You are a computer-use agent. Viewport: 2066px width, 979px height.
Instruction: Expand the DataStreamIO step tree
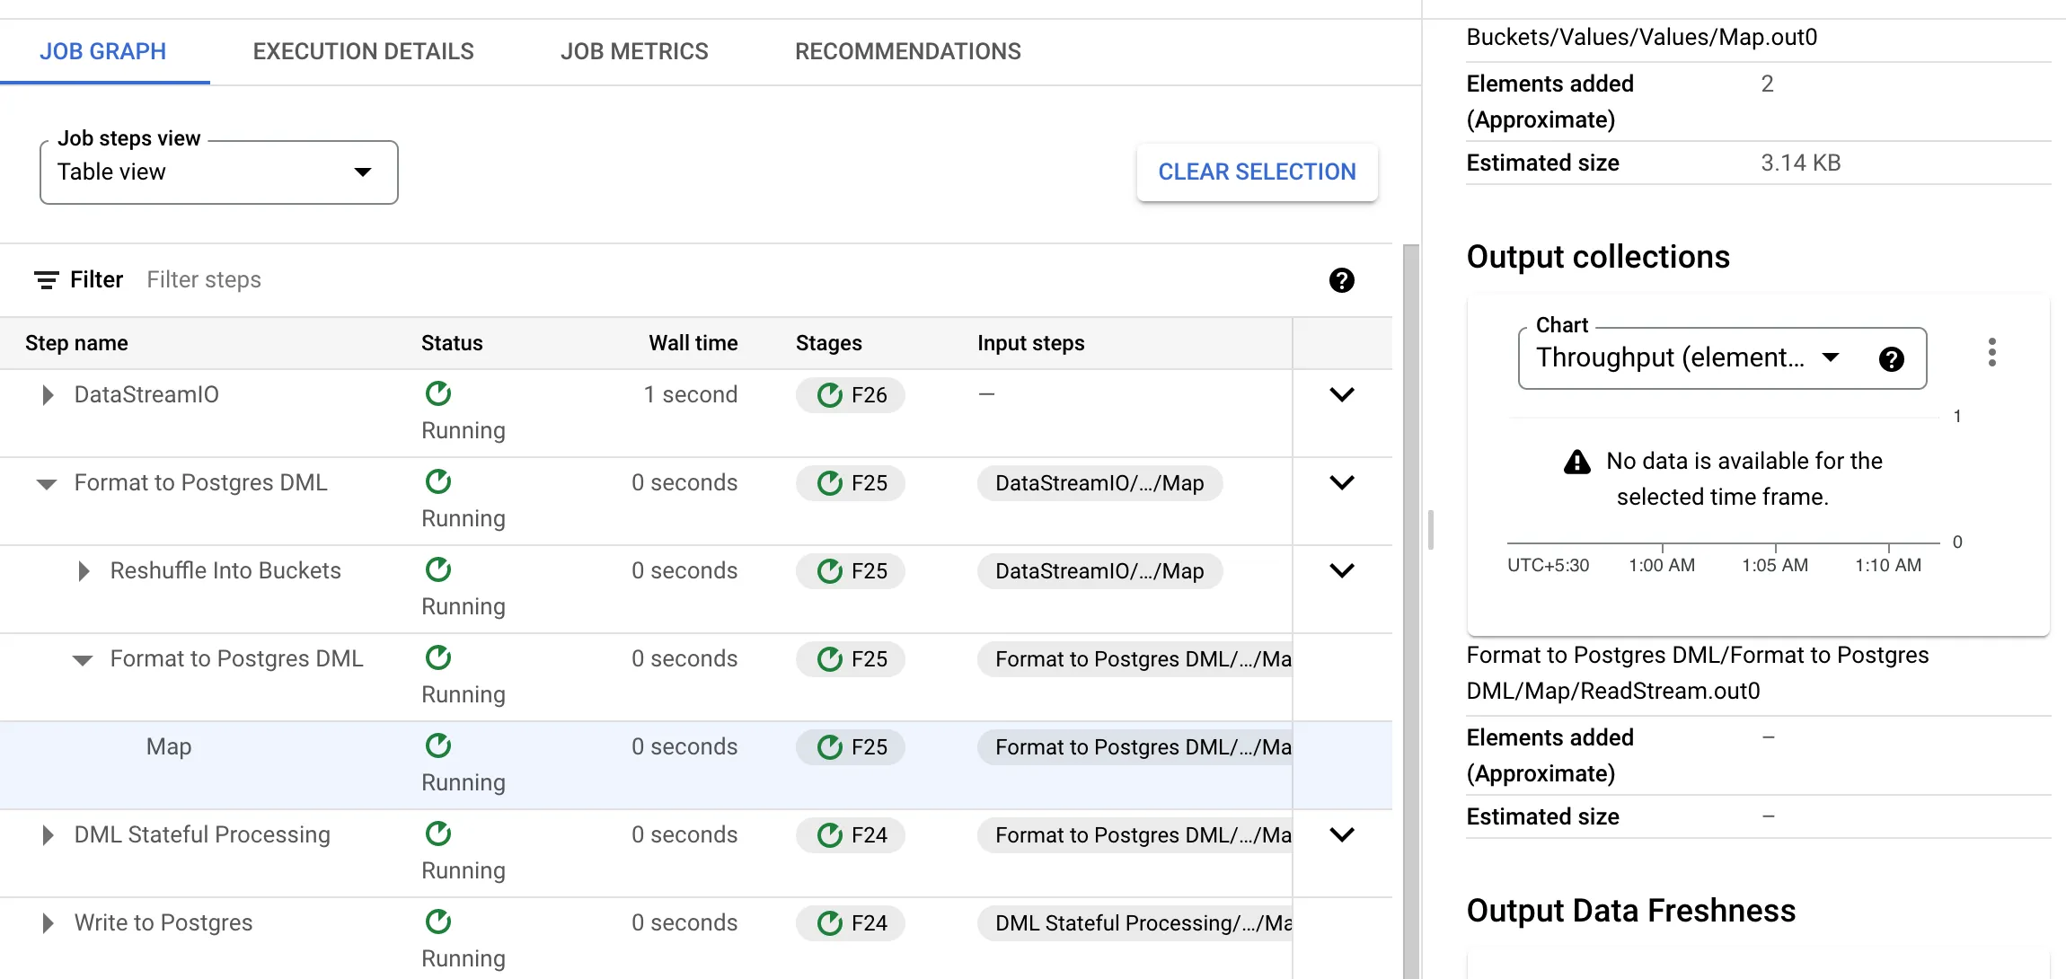48,395
